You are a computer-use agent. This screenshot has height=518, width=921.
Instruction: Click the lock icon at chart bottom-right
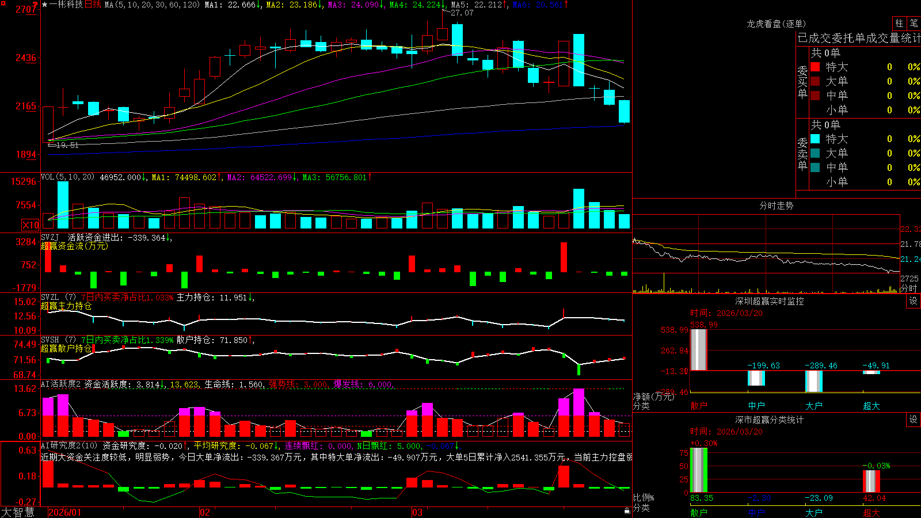coord(627,511)
